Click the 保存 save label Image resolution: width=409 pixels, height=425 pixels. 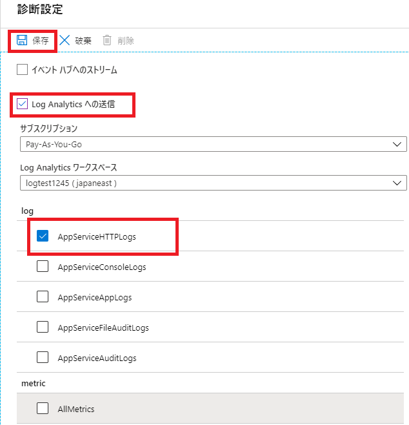(x=41, y=41)
